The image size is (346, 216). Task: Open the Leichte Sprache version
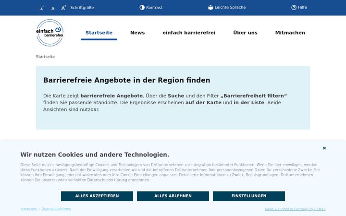pos(227,8)
